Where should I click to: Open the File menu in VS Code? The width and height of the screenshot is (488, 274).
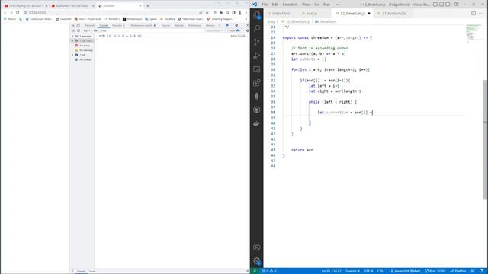click(x=265, y=5)
